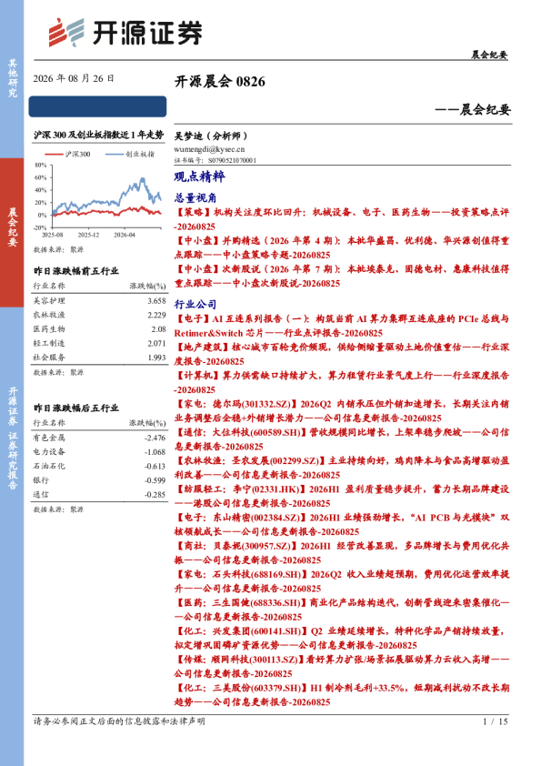This screenshot has height=766, width=541.
Task: Click the footer disclaimer 请务必参阅正文后面的信息披露和法律声明
Action: [x=119, y=721]
